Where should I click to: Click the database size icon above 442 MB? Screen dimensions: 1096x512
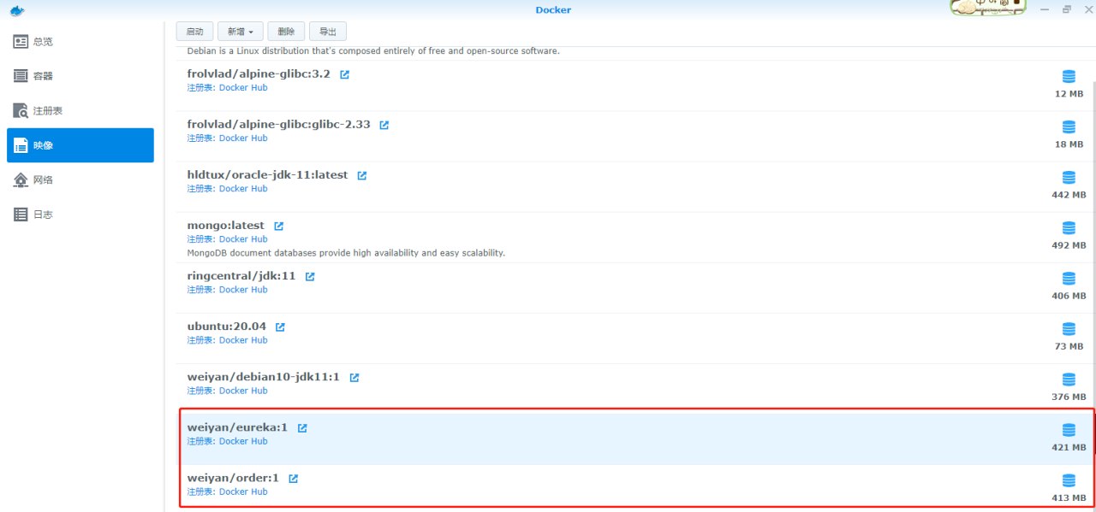click(1069, 178)
